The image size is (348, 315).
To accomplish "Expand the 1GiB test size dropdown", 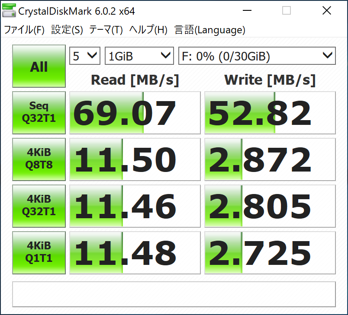I will [x=139, y=56].
